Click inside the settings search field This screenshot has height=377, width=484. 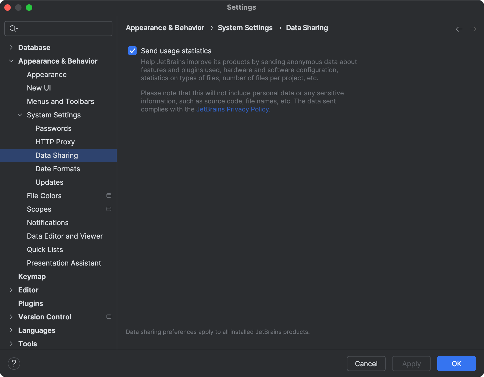(x=59, y=28)
